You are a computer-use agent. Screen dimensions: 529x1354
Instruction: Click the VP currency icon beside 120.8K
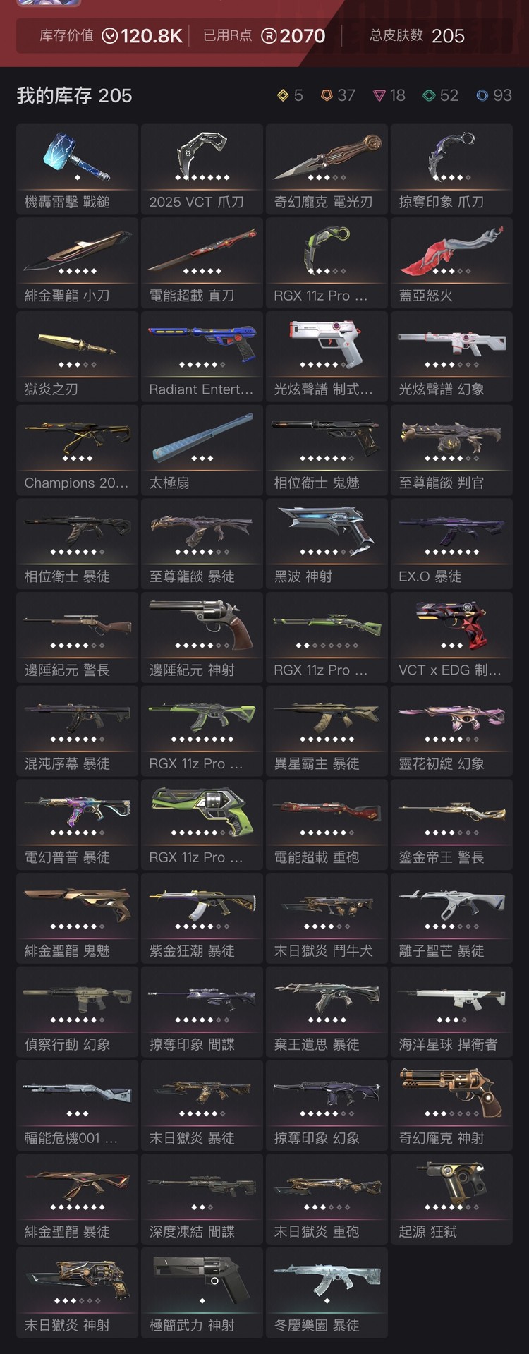110,36
